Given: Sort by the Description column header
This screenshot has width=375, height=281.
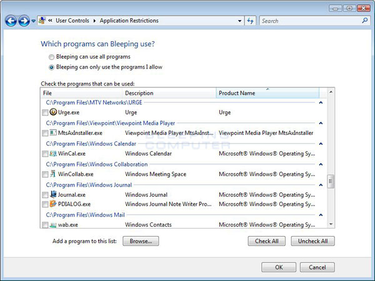Looking at the screenshot, I should point(169,93).
